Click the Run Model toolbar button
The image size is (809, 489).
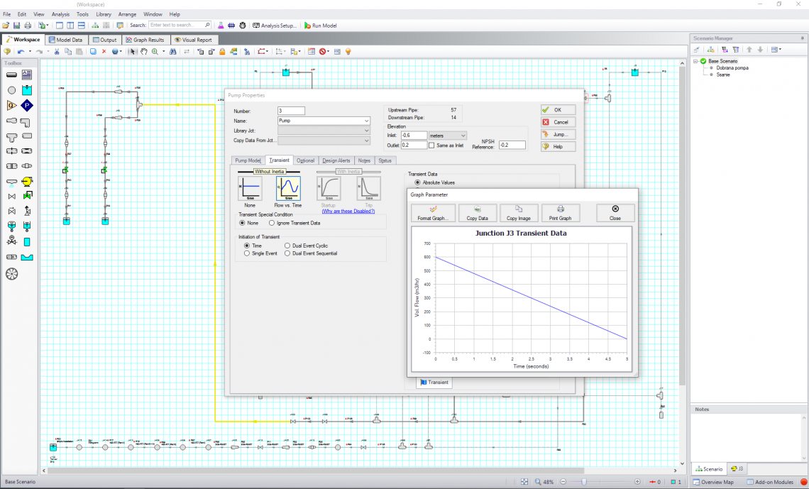click(x=320, y=26)
